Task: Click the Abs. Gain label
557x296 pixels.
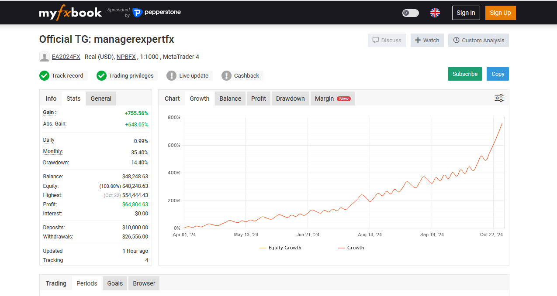Action: [x=55, y=124]
